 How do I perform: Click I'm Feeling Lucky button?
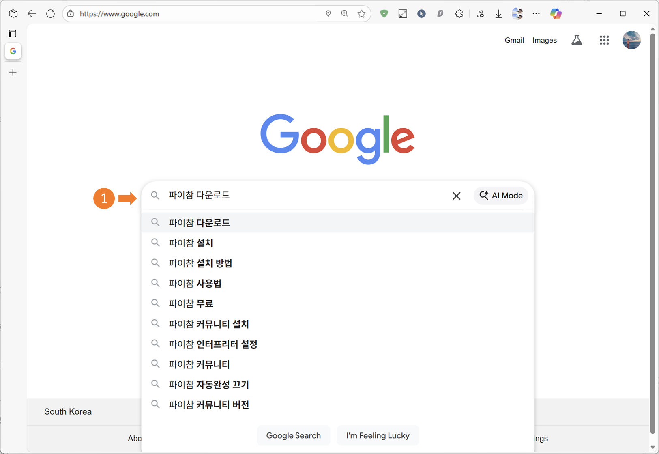pyautogui.click(x=378, y=435)
